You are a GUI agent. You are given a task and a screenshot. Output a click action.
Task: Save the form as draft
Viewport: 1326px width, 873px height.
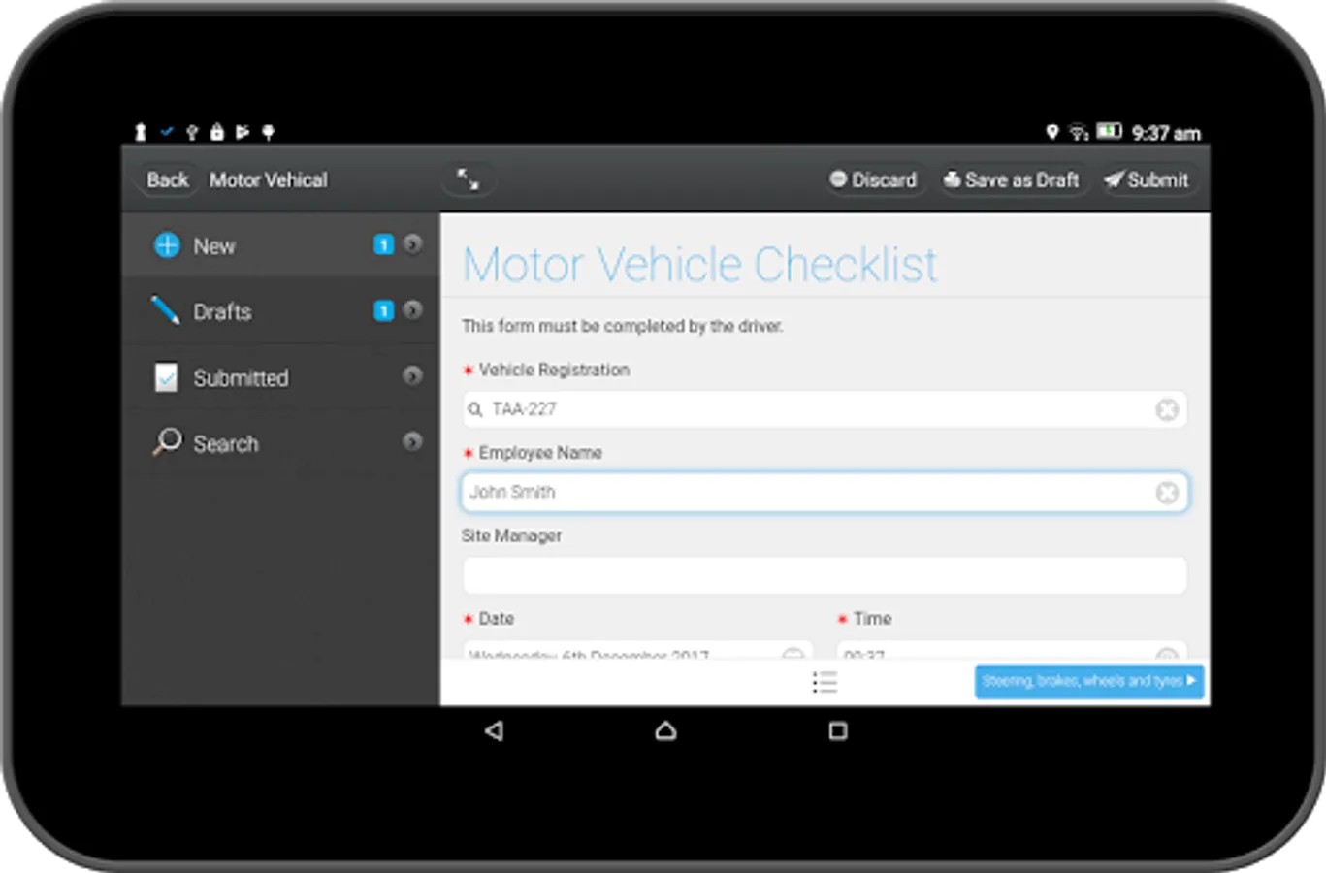pyautogui.click(x=1011, y=180)
